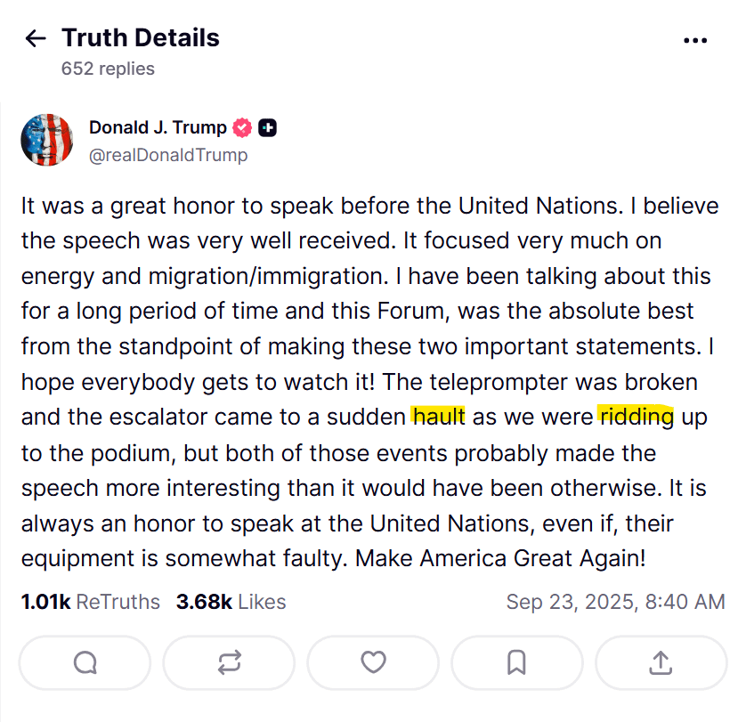Screen dimensions: 738x722
Task: View the 3.68k Likes list
Action: pyautogui.click(x=231, y=602)
